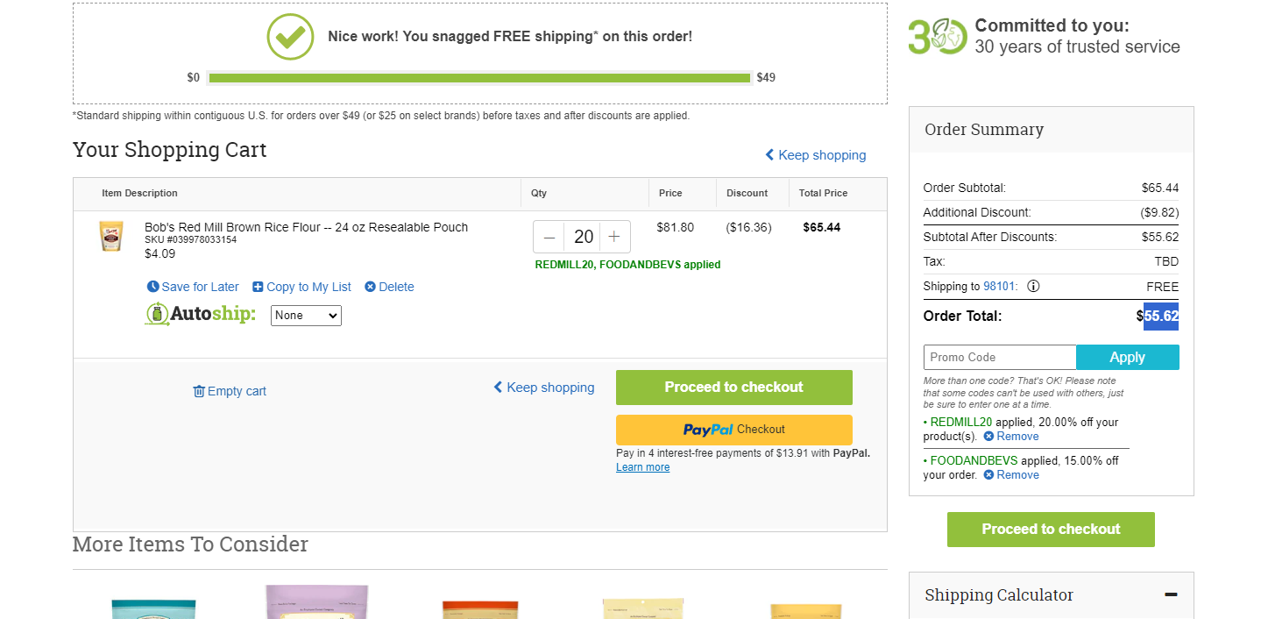Click the Keep shopping link above the cart
Viewport: 1261px width, 619px height.
[815, 155]
